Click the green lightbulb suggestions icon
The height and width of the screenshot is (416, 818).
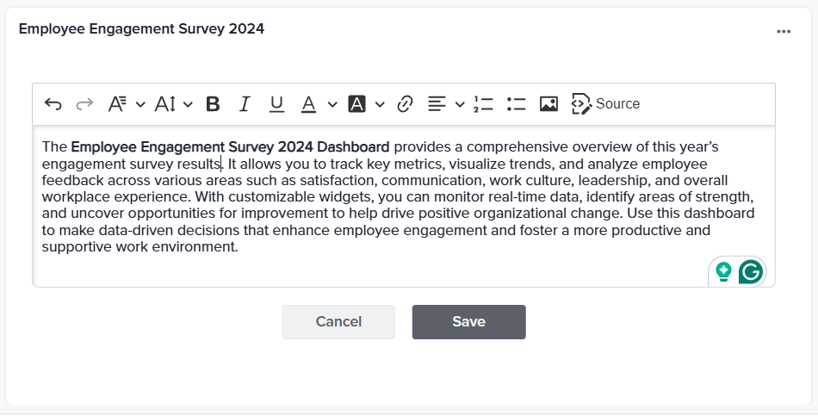[x=724, y=272]
